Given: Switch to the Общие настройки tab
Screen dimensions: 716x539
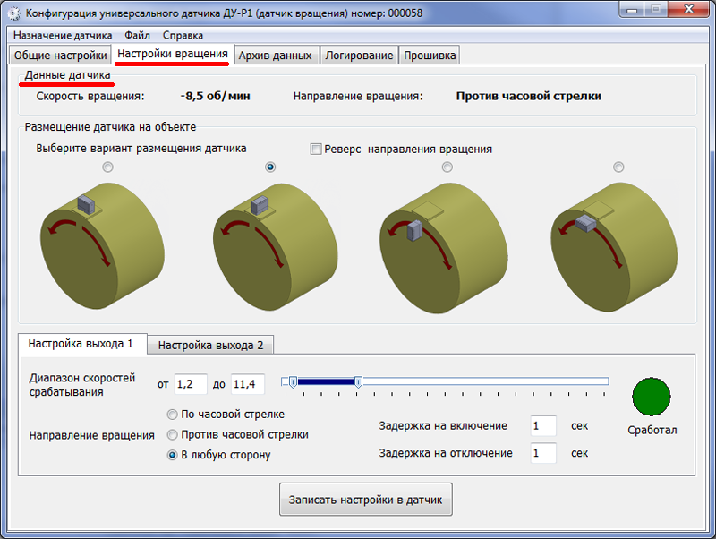Looking at the screenshot, I should point(60,56).
